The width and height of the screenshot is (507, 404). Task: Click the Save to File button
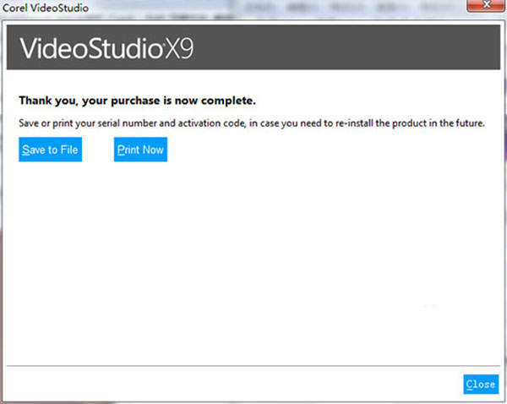click(50, 150)
